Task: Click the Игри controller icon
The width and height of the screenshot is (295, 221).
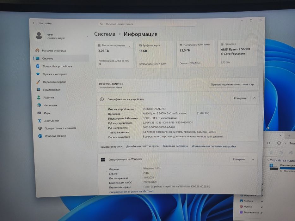Action: [39, 113]
